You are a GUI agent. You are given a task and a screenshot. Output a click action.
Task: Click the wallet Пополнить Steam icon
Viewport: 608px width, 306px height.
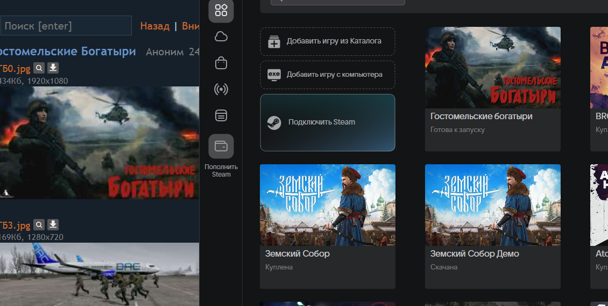pos(221,146)
